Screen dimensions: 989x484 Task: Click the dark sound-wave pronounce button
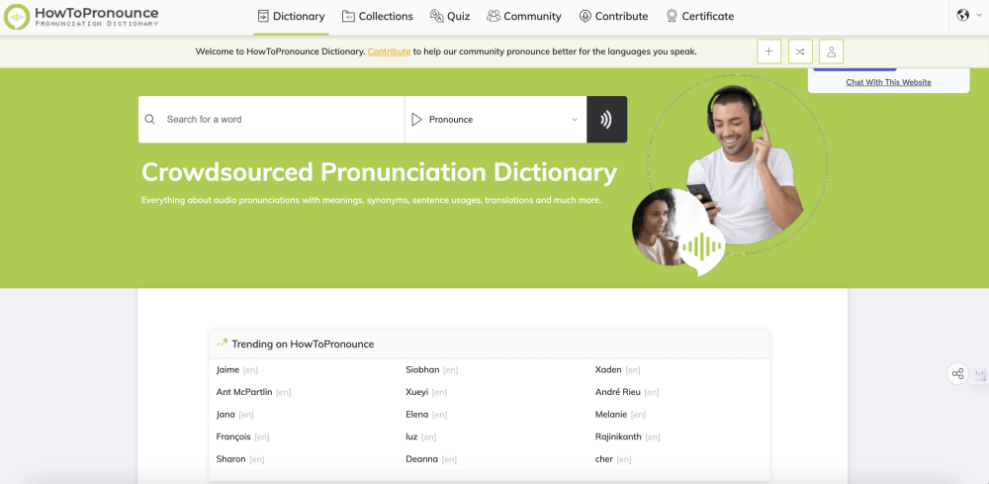click(x=607, y=119)
